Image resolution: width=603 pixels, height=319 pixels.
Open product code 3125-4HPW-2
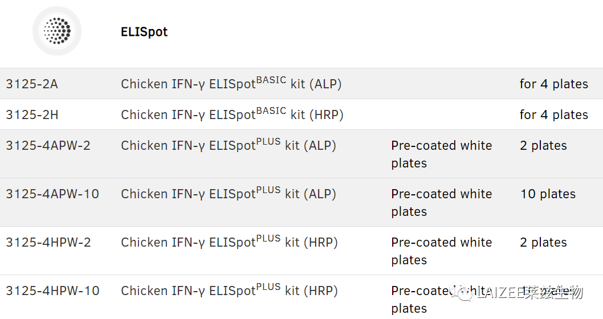pos(48,243)
